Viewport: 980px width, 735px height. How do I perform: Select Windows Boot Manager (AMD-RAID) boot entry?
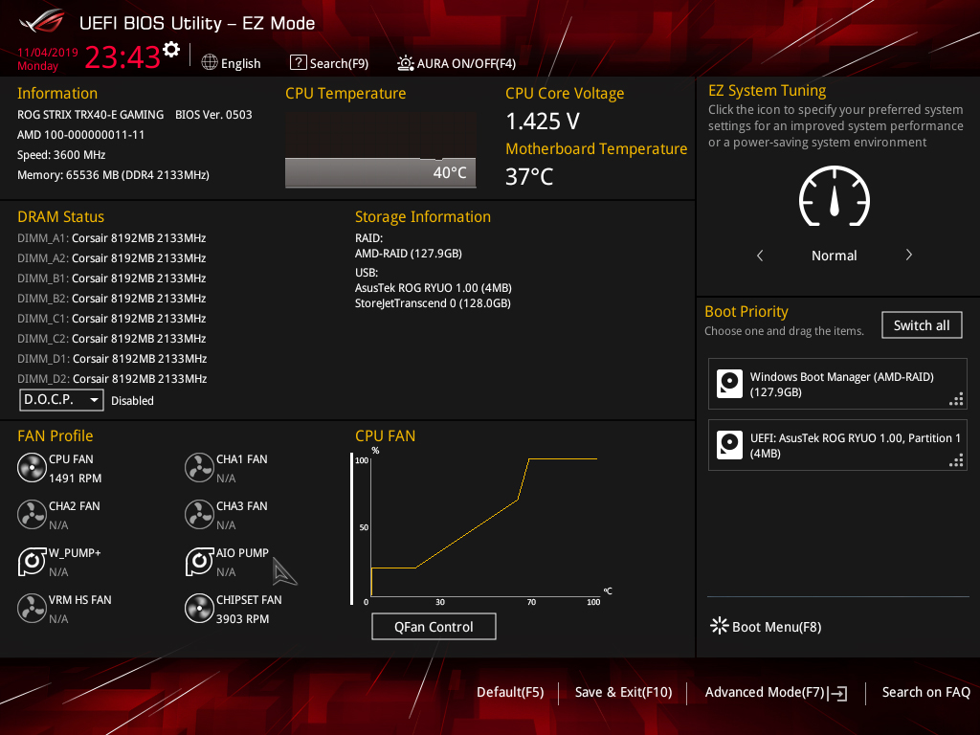[837, 384]
